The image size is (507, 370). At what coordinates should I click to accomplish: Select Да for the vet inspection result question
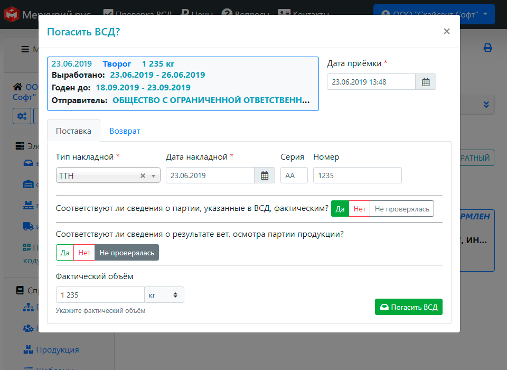click(64, 252)
